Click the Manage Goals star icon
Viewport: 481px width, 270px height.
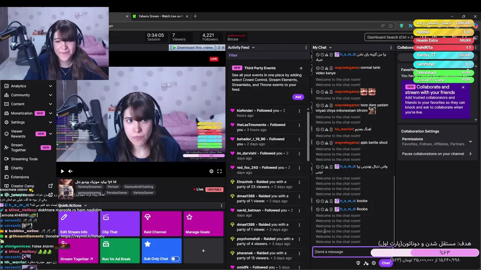pos(189,217)
